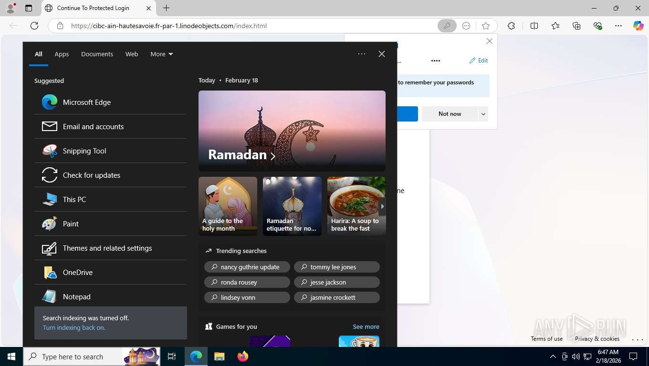Open the volume control in tray
This screenshot has height=366, width=649.
point(576,356)
